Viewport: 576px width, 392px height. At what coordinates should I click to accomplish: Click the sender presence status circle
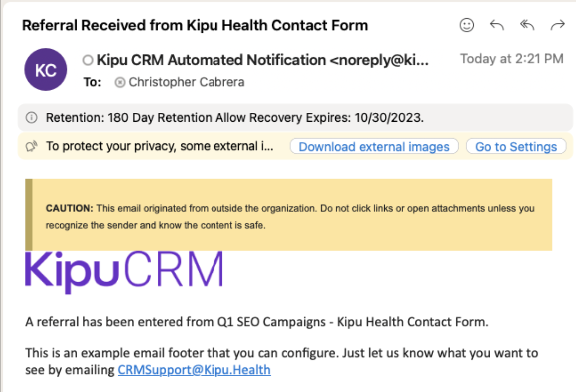(88, 60)
